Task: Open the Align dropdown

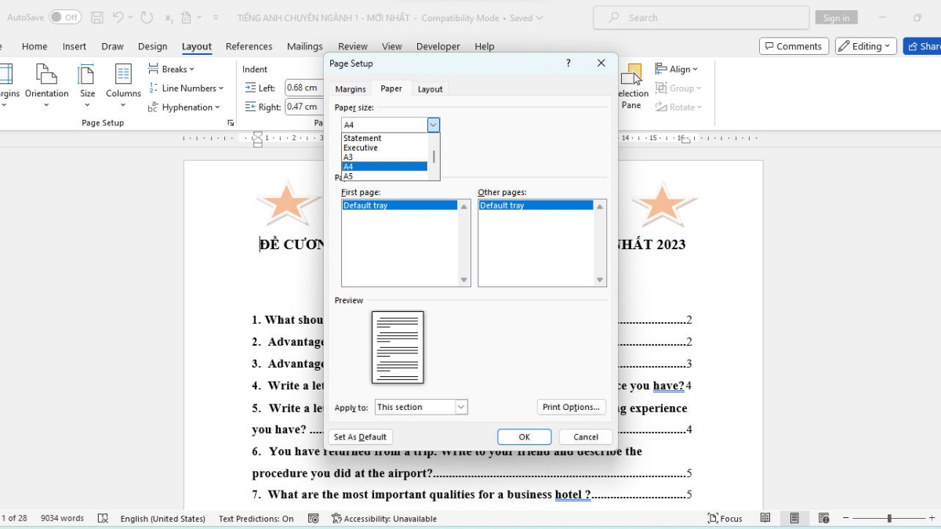Action: (678, 69)
